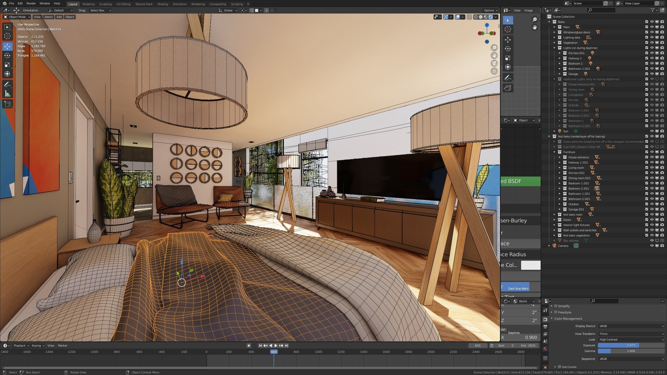Toggle camera view gizmo icon

click(494, 63)
